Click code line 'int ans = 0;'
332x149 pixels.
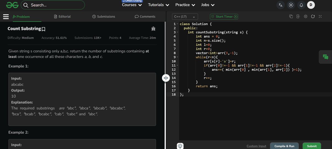tap(207, 36)
